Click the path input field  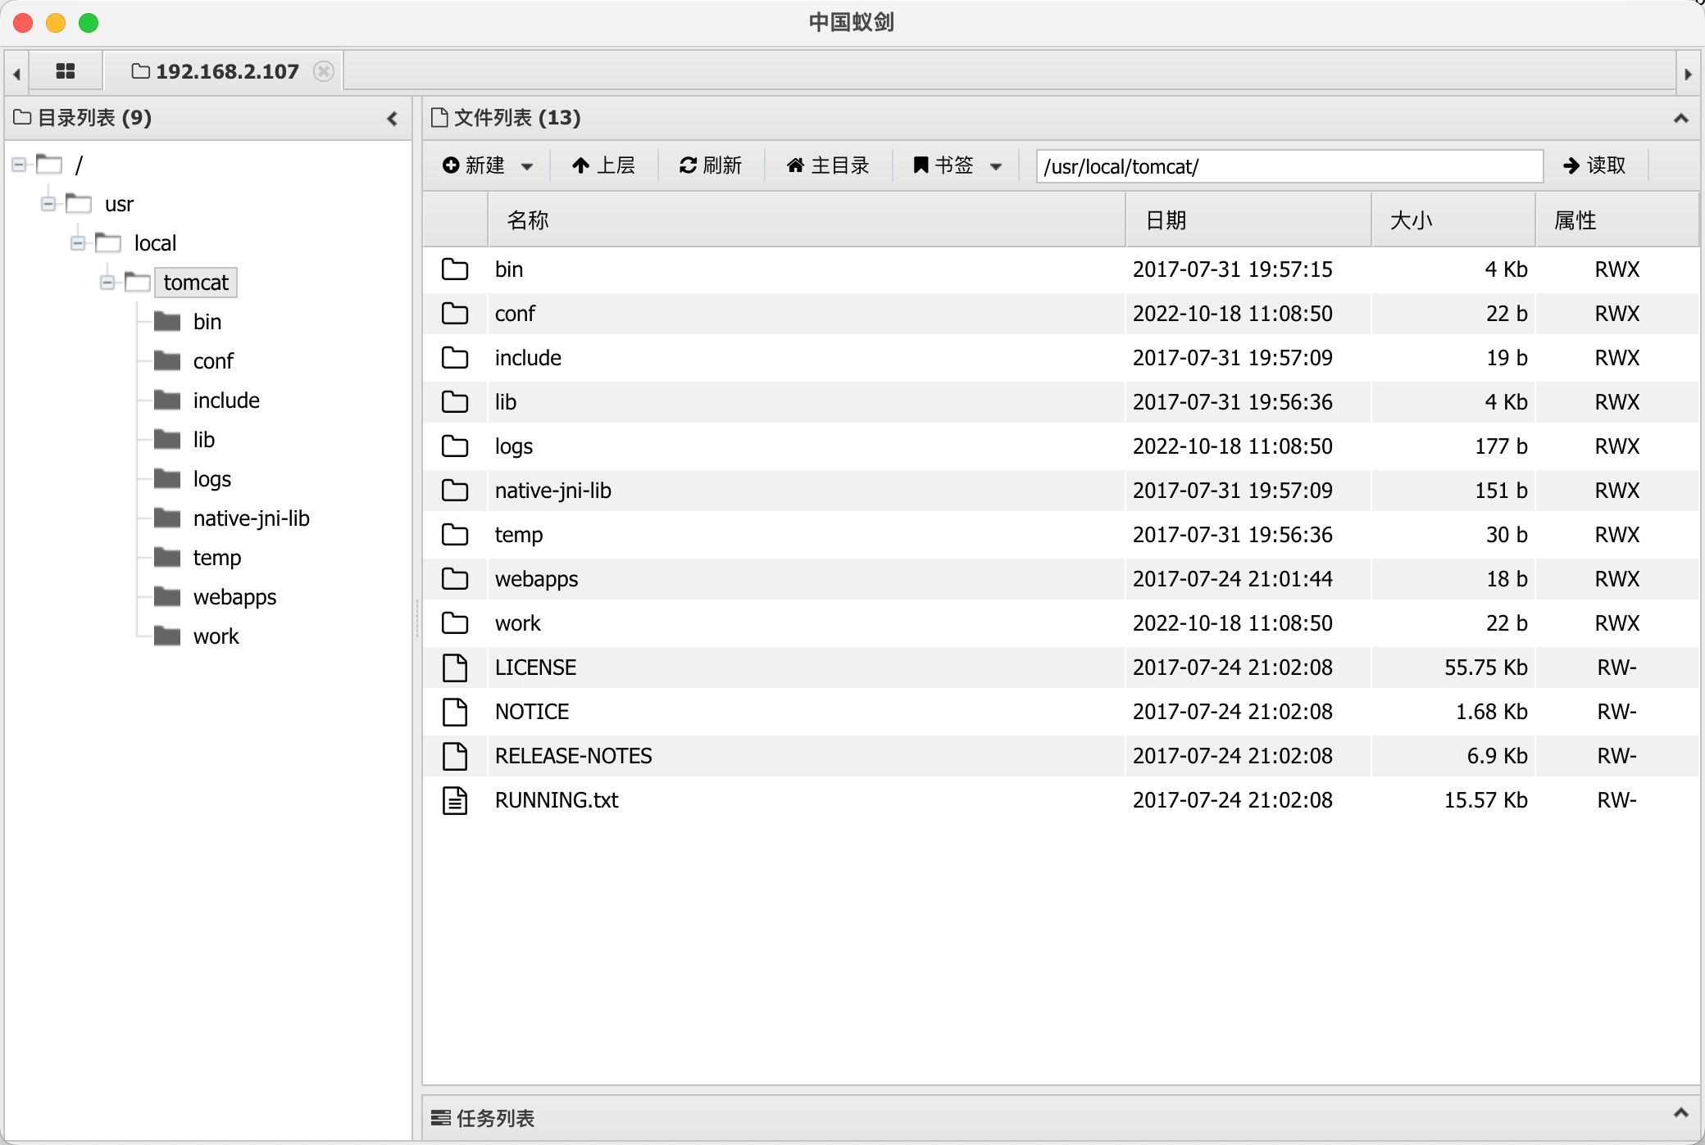pyautogui.click(x=1289, y=166)
